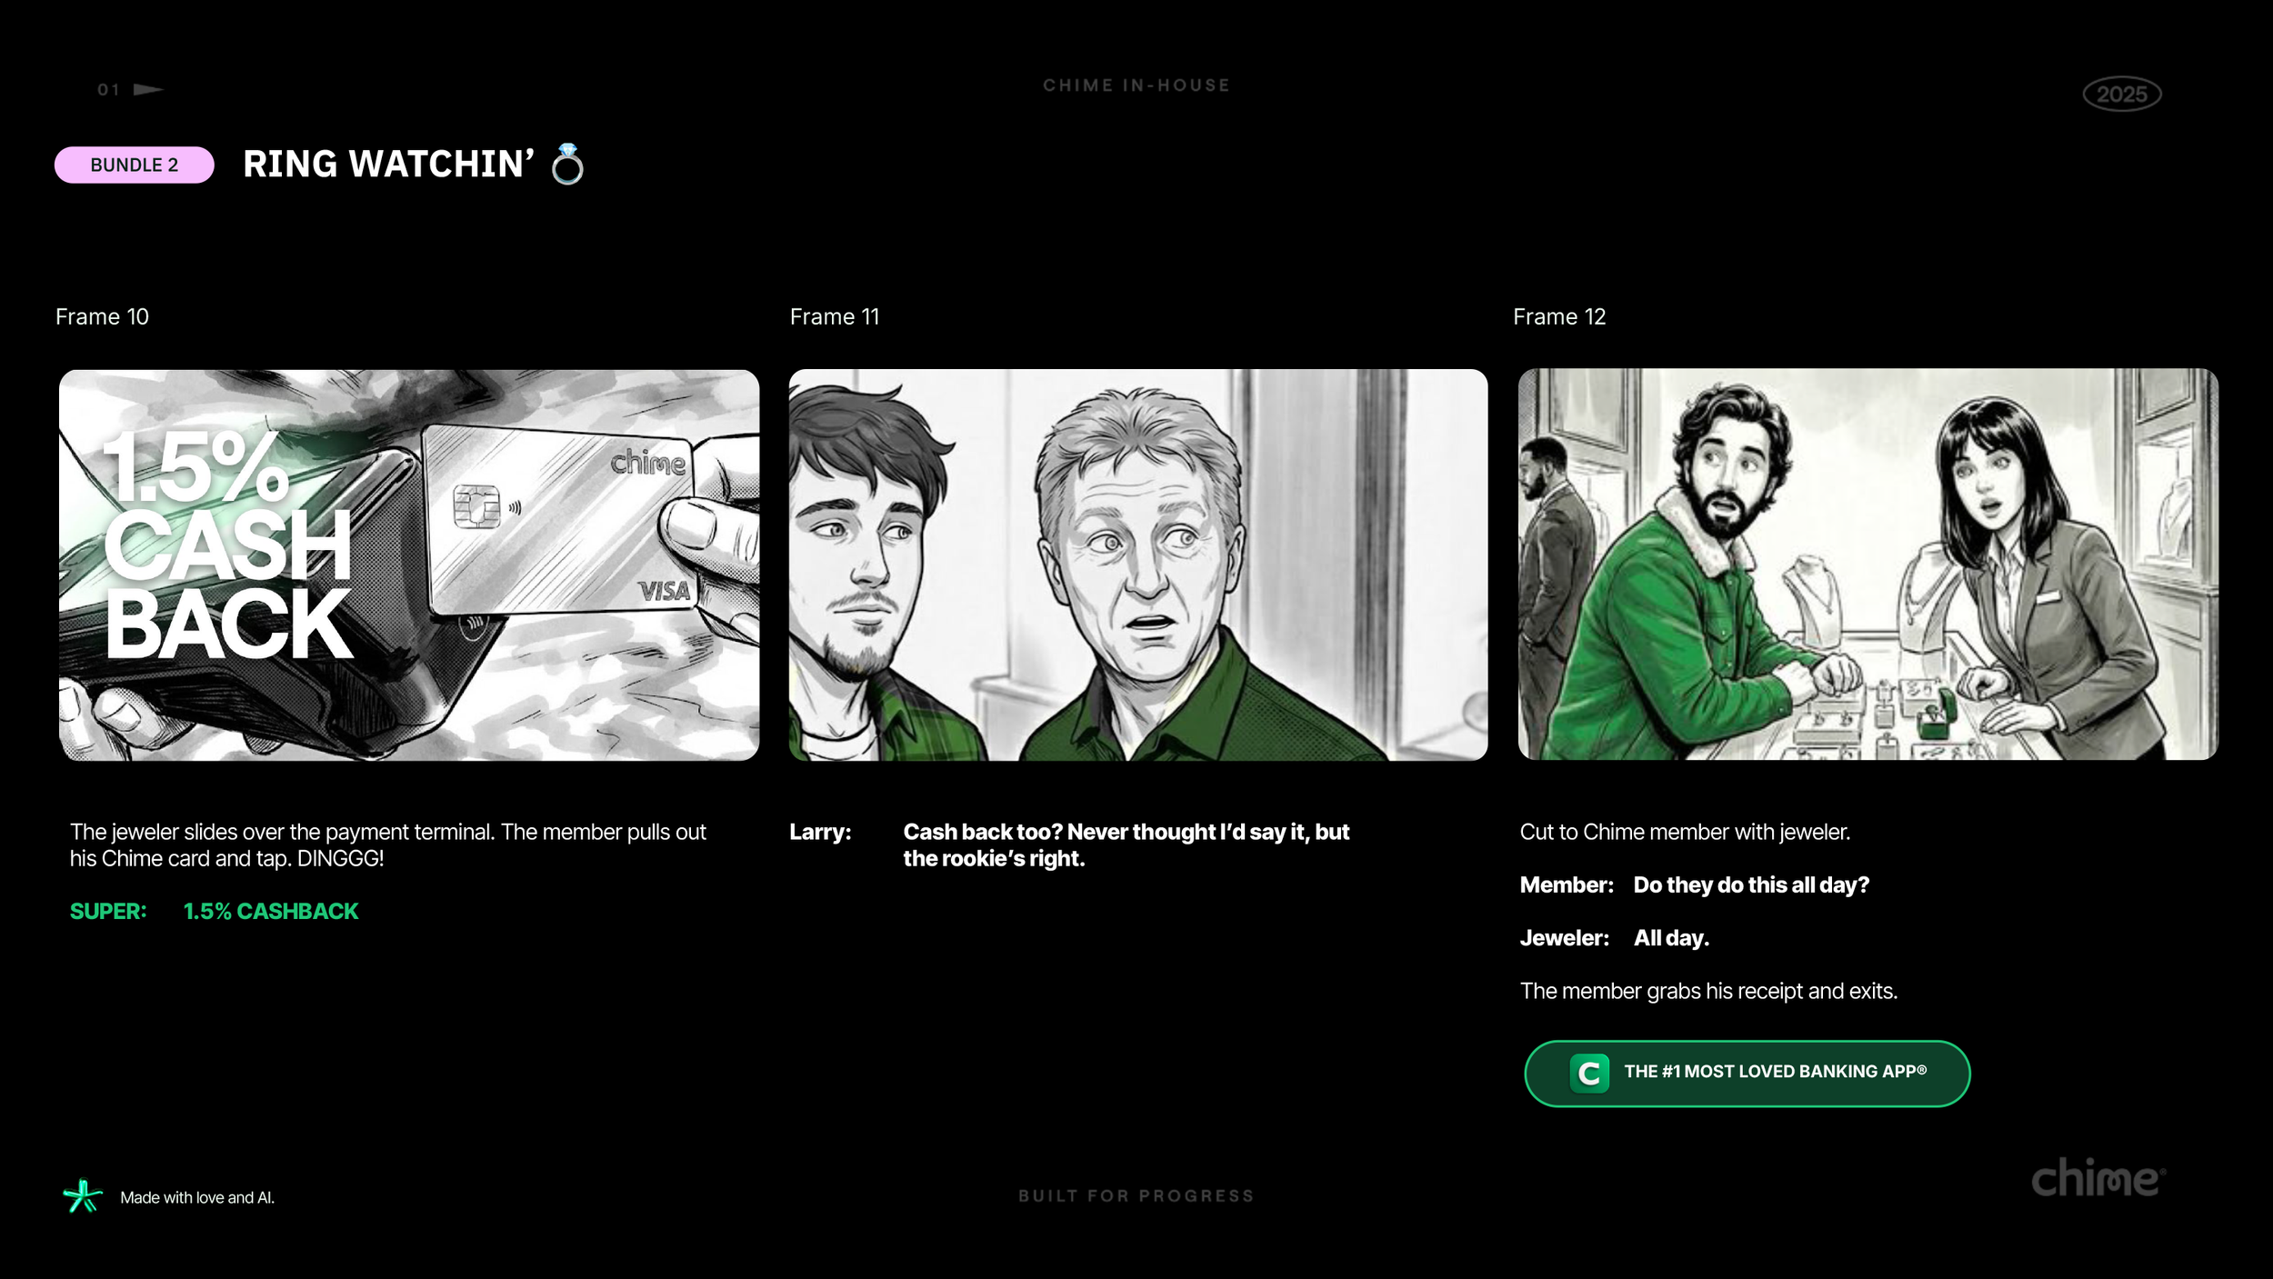
Task: Click the CHIME IN-HOUSE header text
Action: [1136, 85]
